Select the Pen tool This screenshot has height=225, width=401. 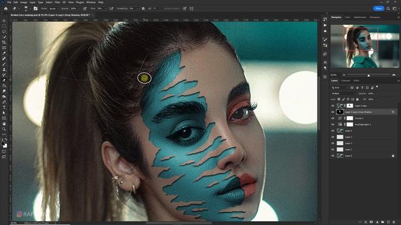pos(4,102)
